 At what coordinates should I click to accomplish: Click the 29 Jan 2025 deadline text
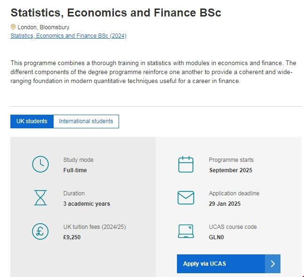click(x=224, y=204)
